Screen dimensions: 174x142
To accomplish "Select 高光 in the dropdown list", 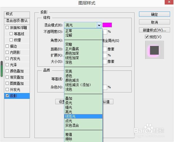I will [x=83, y=112].
